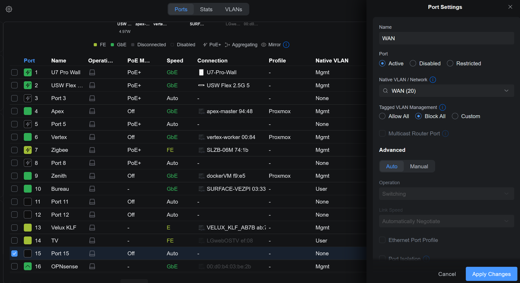Open the Switching operation dropdown
This screenshot has width=520, height=283.
point(446,194)
